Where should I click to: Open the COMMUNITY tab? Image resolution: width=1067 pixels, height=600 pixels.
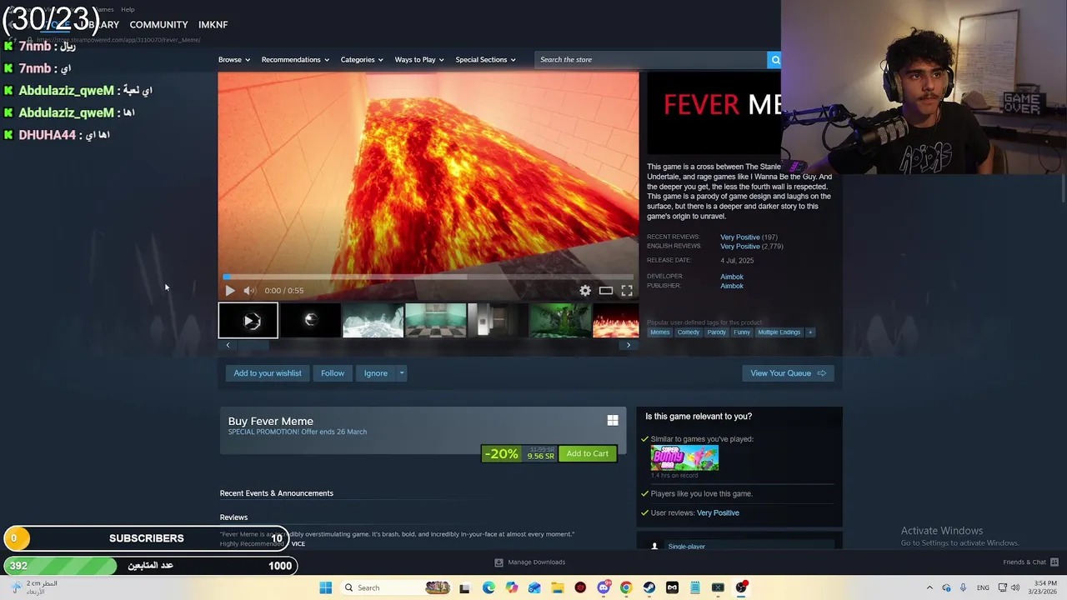click(x=158, y=24)
